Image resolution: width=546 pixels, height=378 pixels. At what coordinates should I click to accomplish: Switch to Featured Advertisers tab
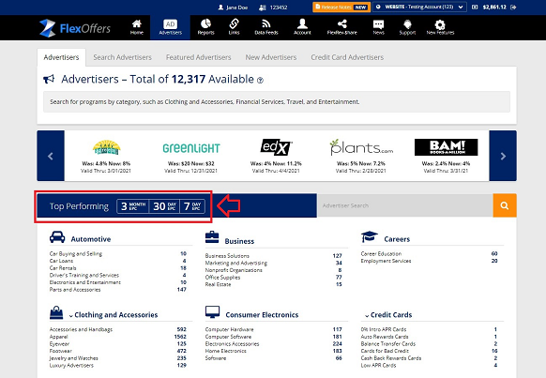[x=199, y=57]
